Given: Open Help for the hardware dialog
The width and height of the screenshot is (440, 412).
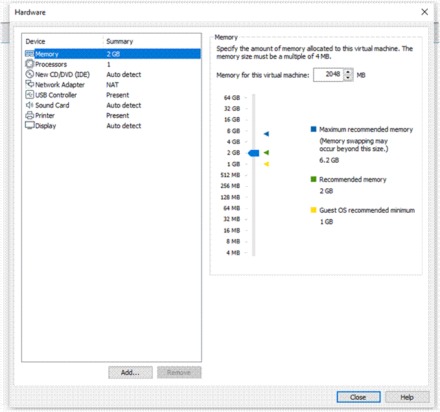Looking at the screenshot, I should tap(407, 397).
